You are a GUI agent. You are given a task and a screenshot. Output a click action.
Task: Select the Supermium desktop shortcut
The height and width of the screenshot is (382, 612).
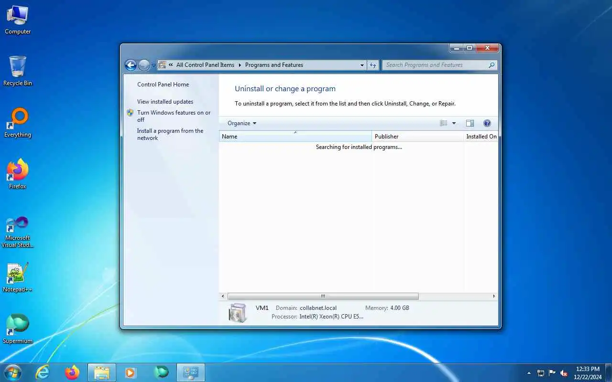point(18,329)
